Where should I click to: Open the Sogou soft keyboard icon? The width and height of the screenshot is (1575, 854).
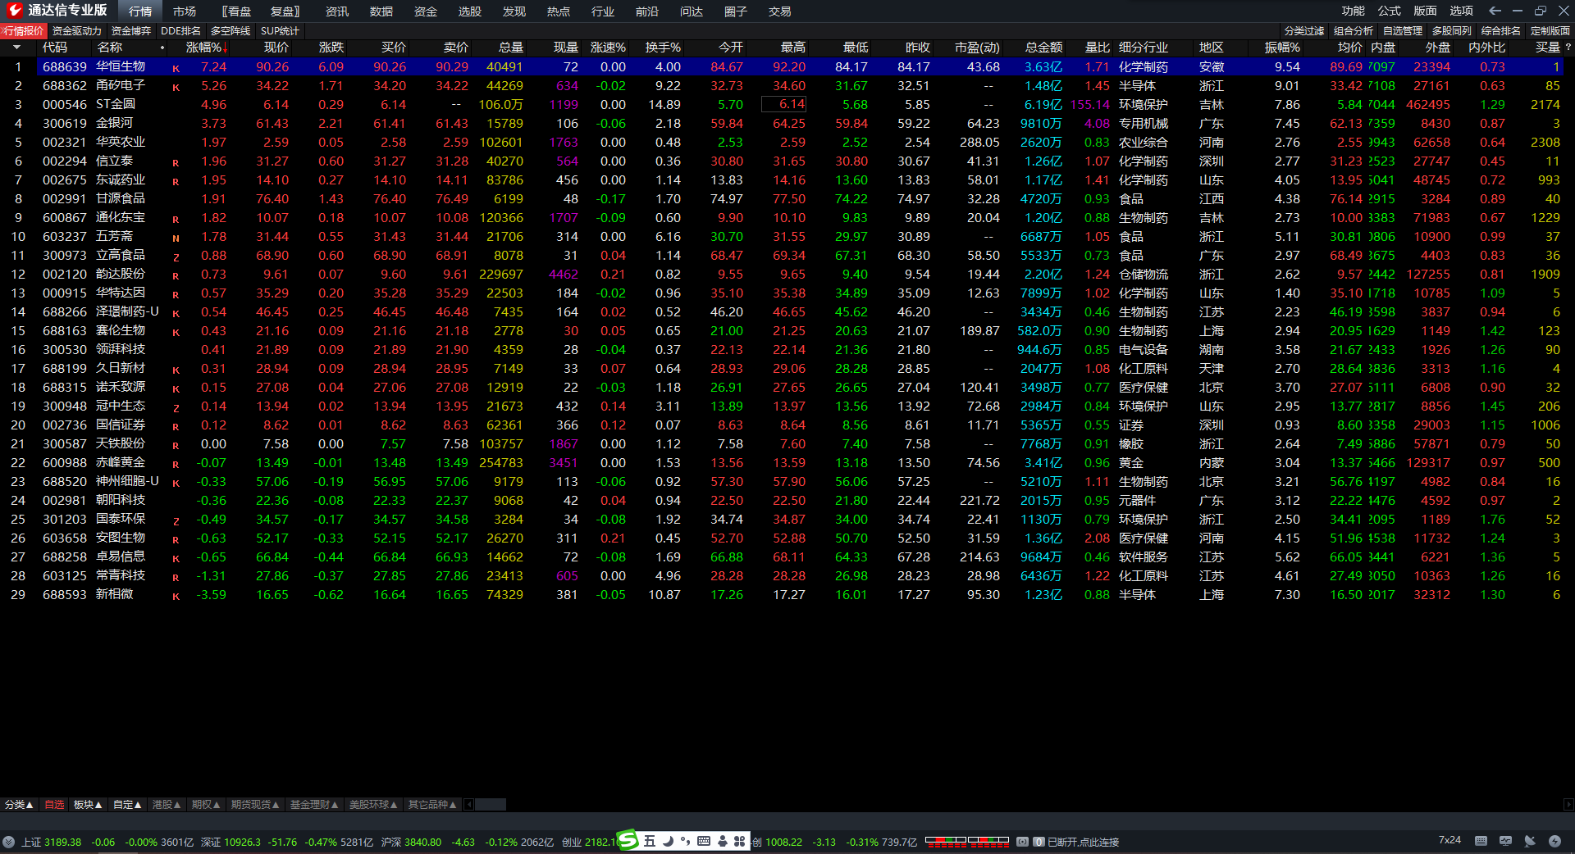(704, 841)
